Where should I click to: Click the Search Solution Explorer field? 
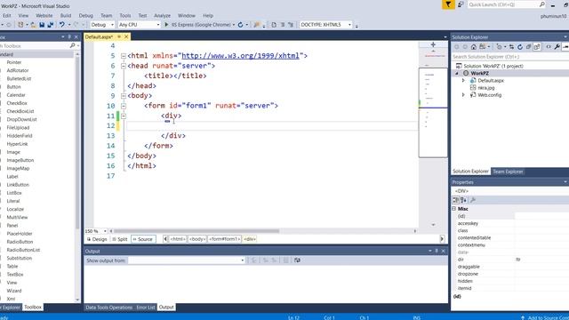click(509, 57)
